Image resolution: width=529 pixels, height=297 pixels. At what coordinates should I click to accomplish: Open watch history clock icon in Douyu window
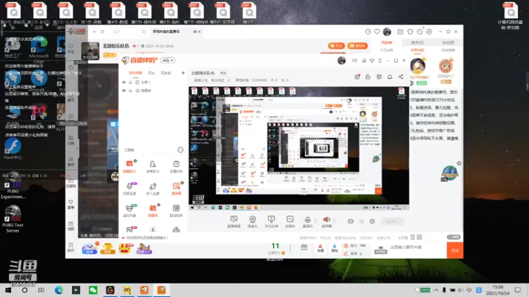(368, 32)
